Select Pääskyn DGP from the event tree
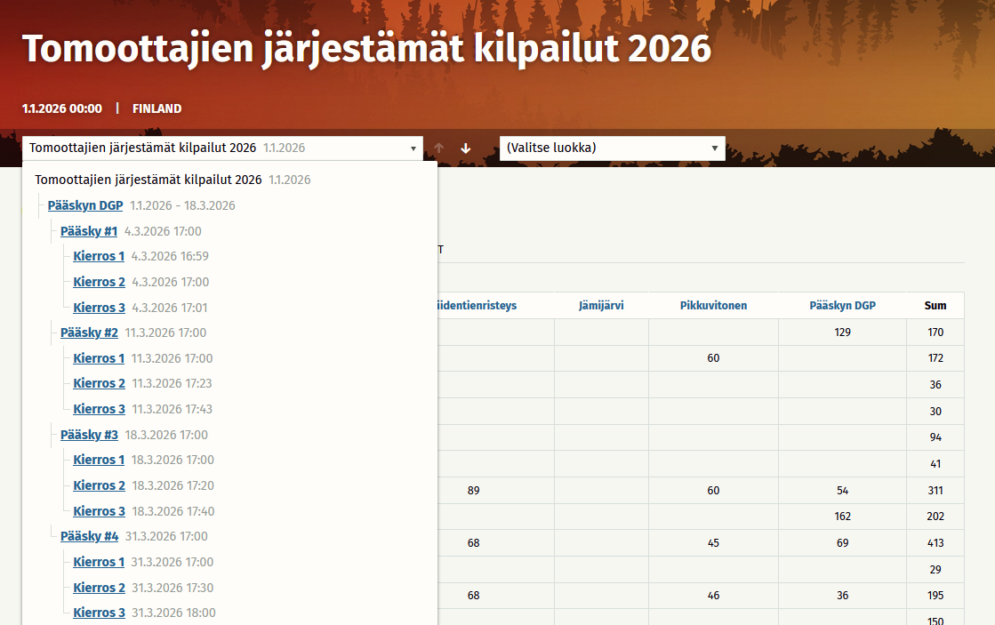 click(85, 205)
